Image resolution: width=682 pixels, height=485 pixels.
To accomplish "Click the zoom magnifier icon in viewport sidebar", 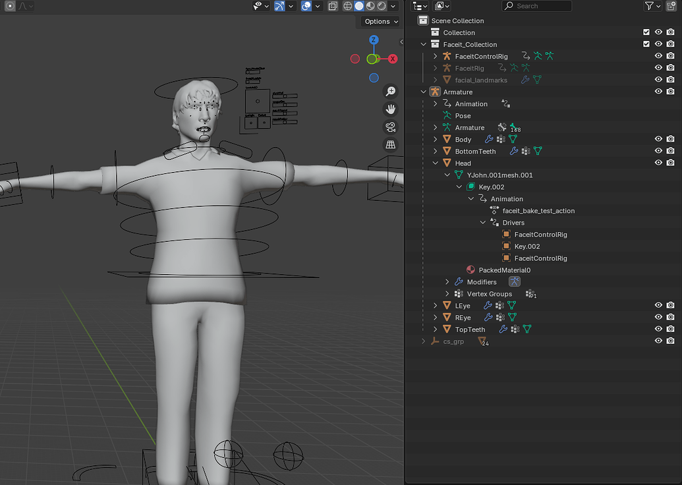I will 391,92.
